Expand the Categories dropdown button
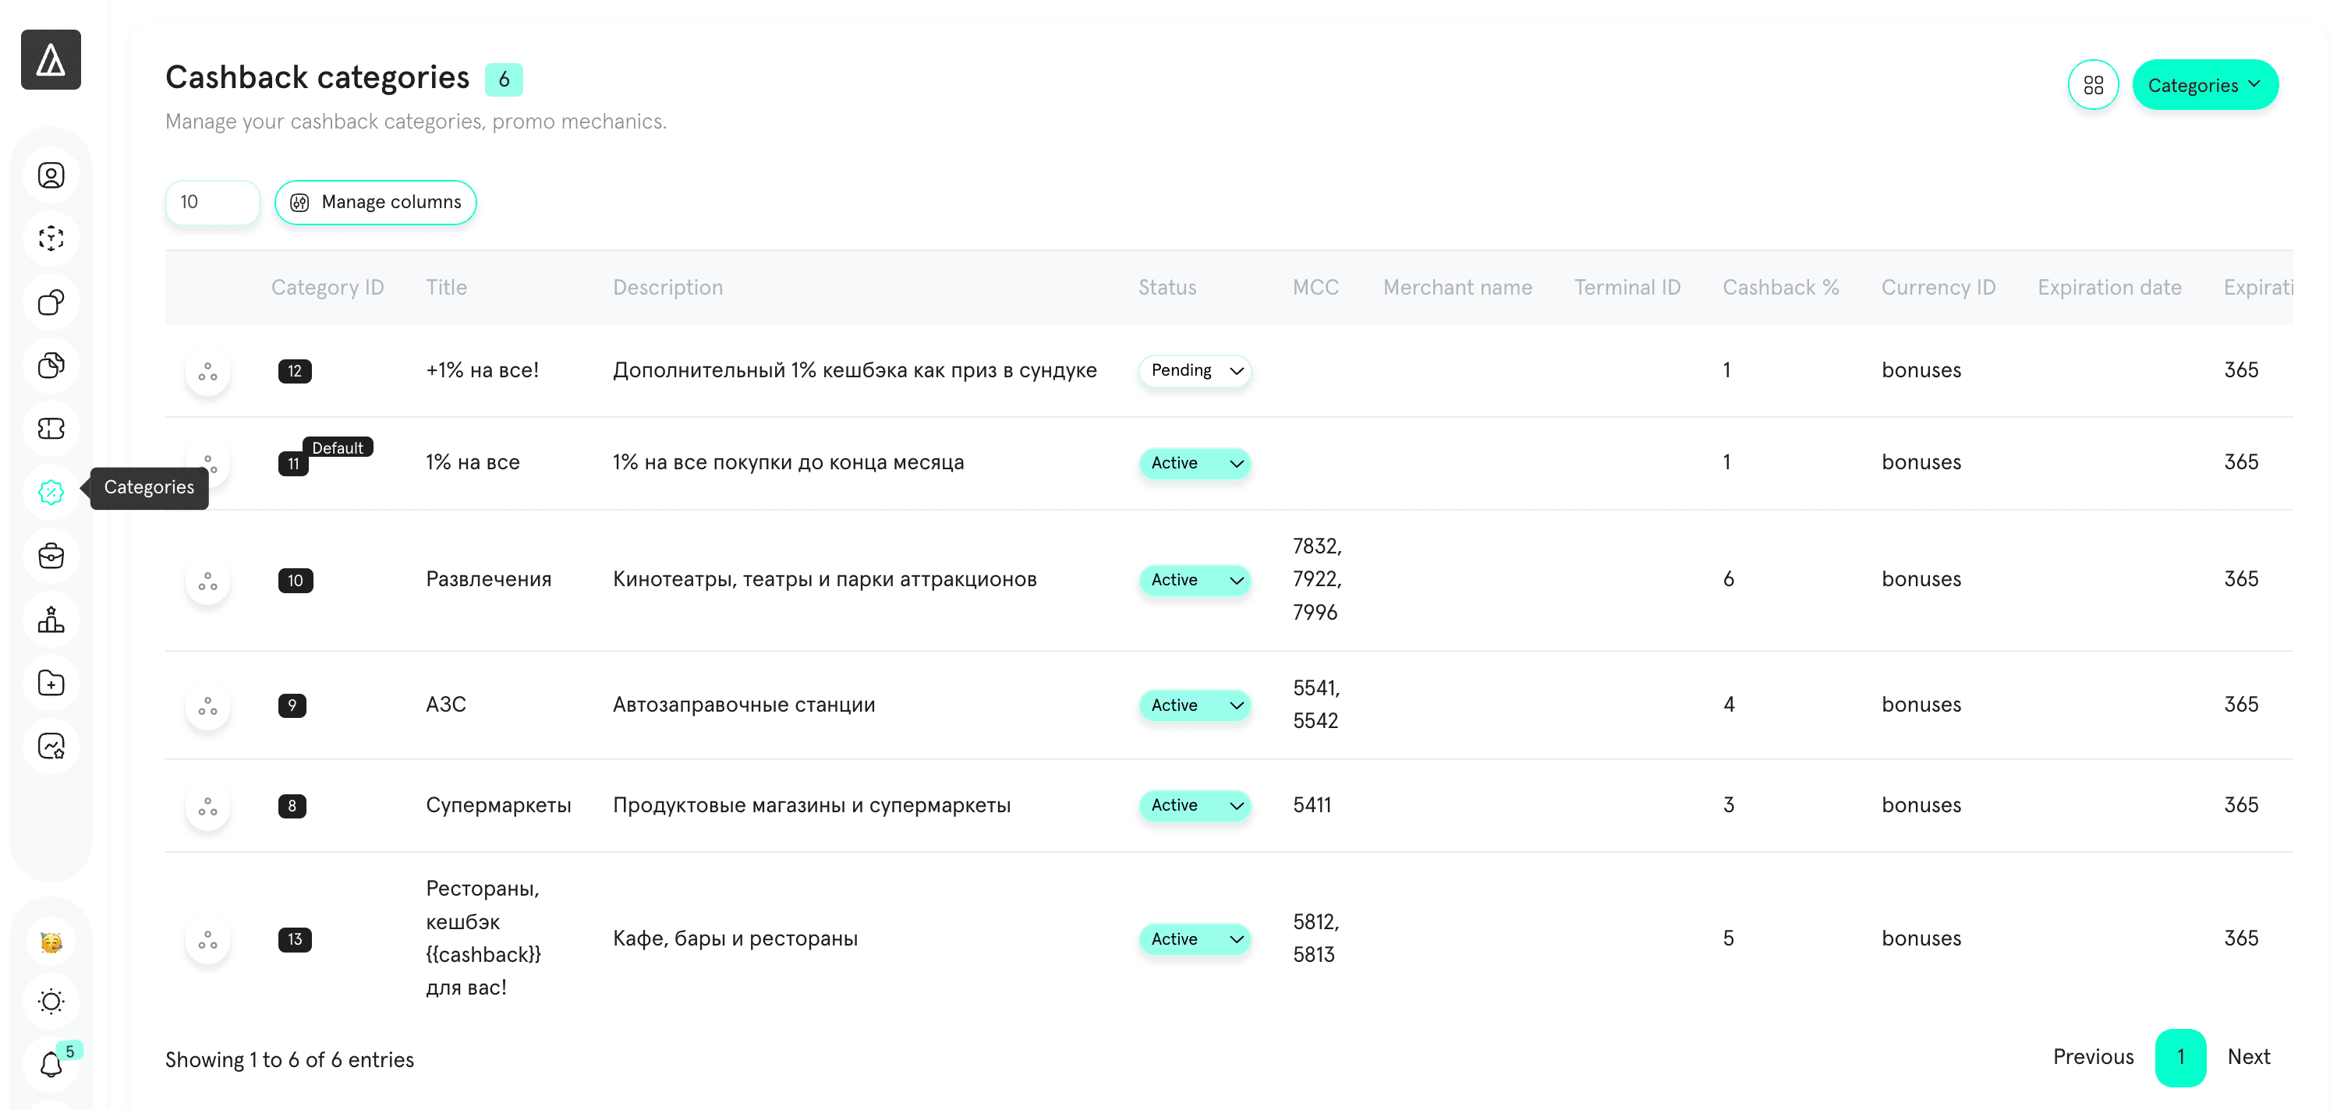Image resolution: width=2344 pixels, height=1110 pixels. [2204, 85]
